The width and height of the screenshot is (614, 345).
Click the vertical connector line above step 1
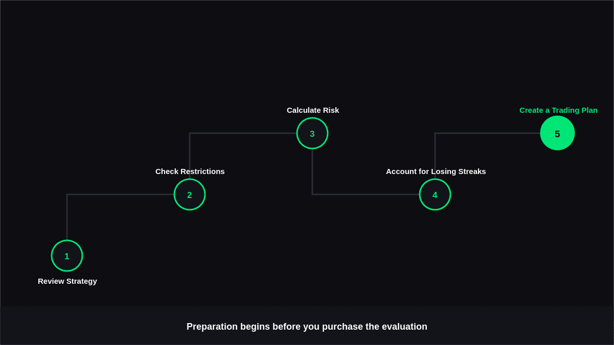tap(67, 217)
